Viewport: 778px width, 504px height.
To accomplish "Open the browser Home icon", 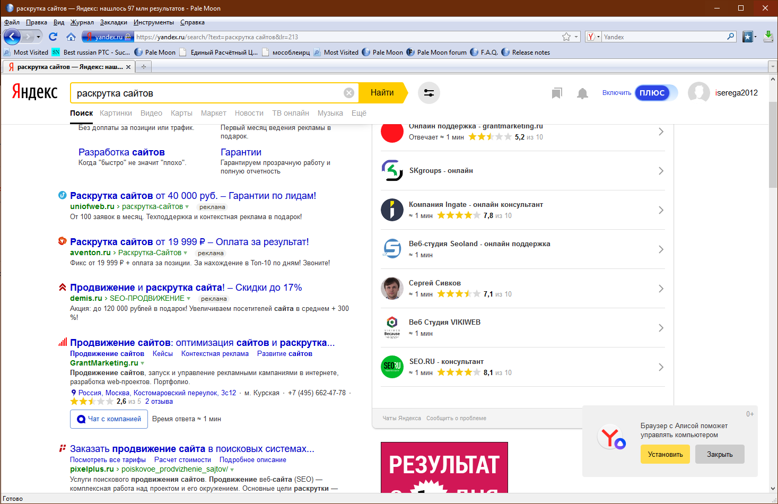I will 71,37.
